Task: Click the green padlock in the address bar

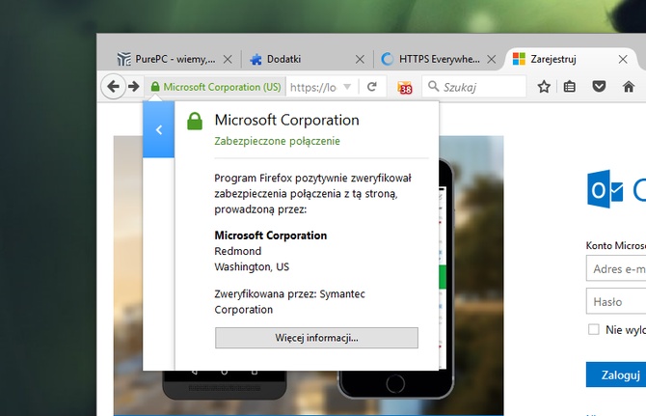Action: tap(155, 87)
